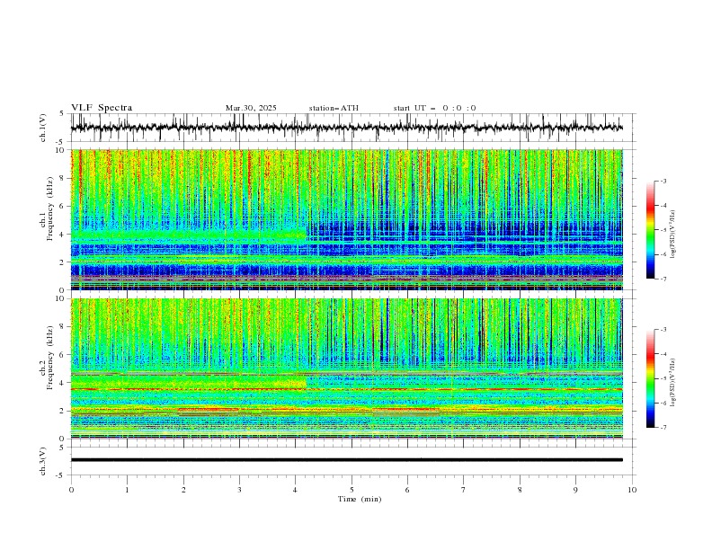Select the log(PSD) label beside ch.2 color bar

pyautogui.click(x=673, y=382)
